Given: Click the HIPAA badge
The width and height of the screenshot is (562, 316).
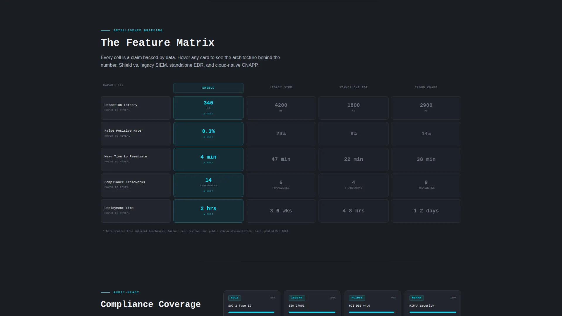Looking at the screenshot, I should coord(417,298).
